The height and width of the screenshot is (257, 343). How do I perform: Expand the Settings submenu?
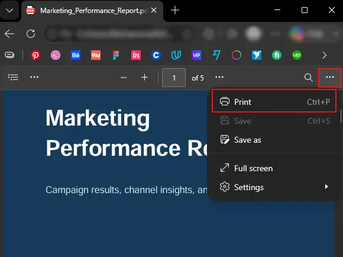click(274, 187)
